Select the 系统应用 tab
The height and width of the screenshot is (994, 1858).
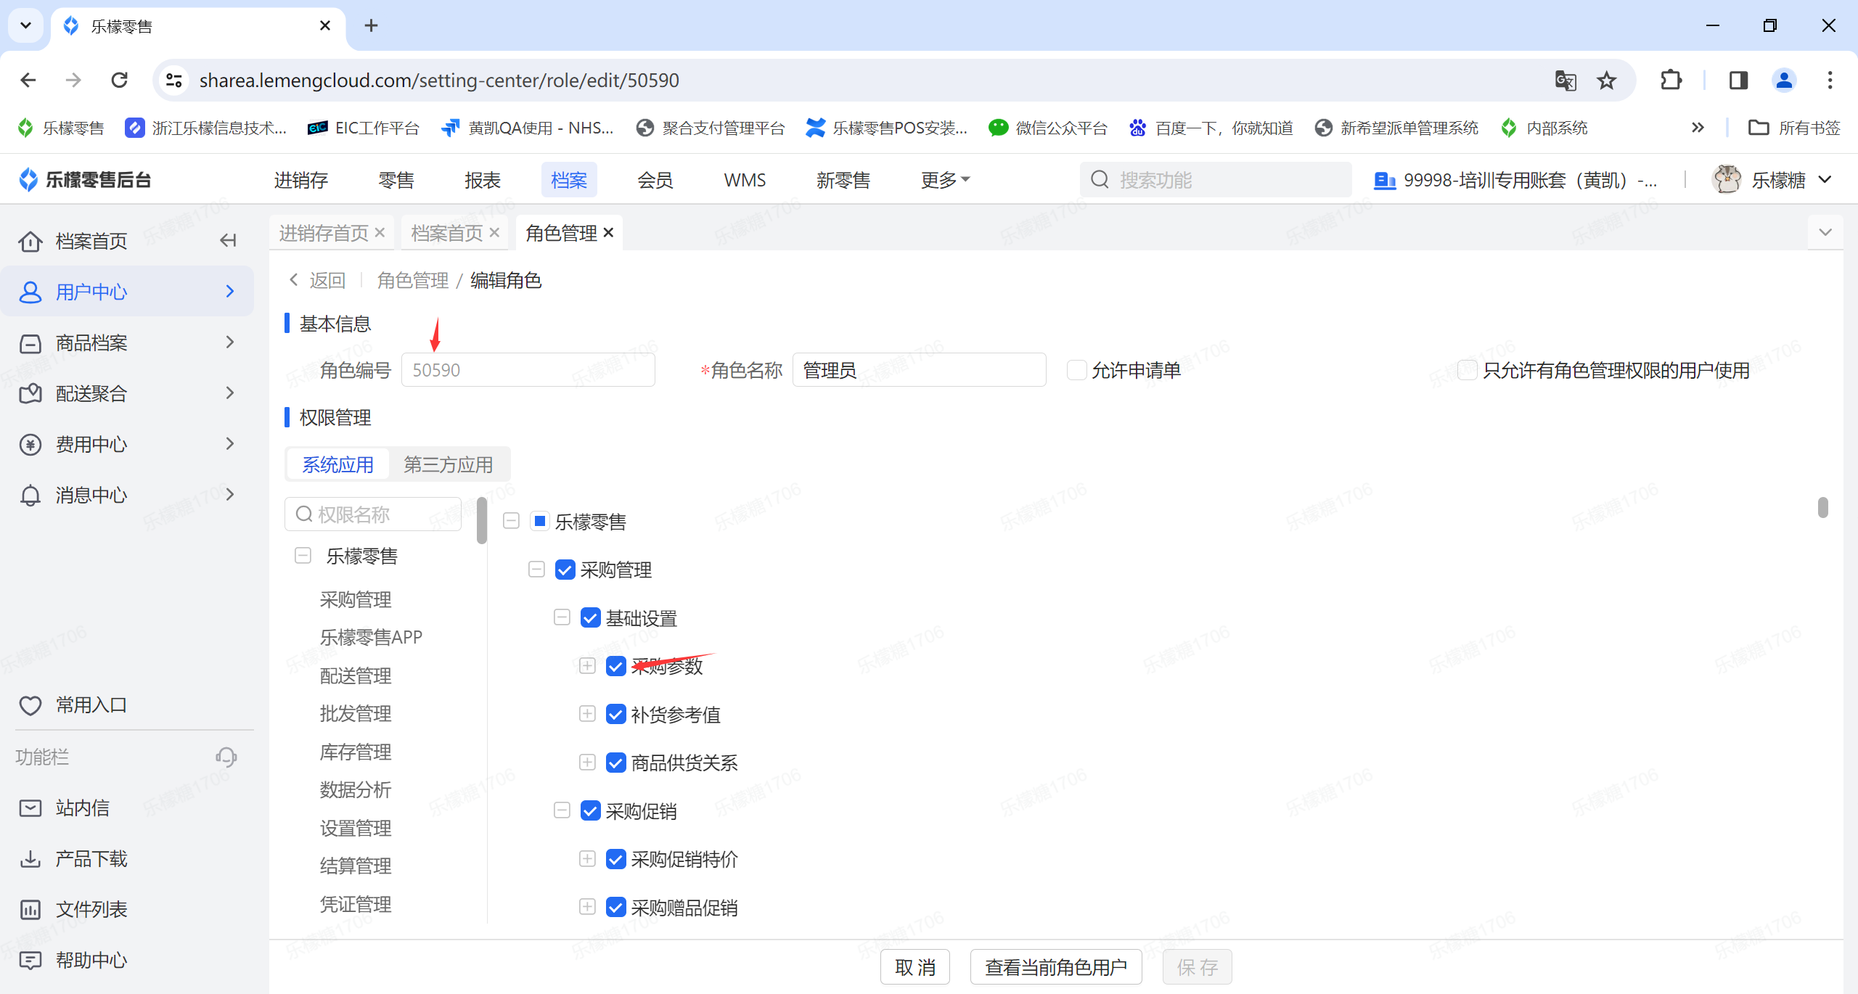(x=338, y=464)
